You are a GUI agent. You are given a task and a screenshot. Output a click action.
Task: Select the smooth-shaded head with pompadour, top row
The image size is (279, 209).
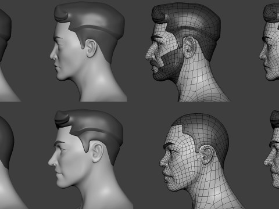click(88, 52)
